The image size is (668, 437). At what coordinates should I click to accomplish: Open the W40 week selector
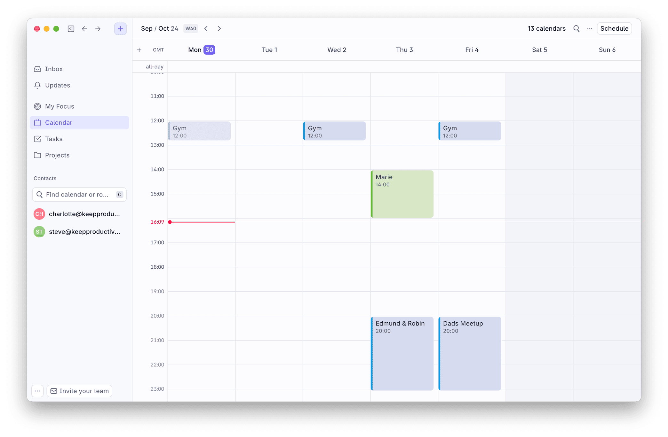(x=191, y=28)
